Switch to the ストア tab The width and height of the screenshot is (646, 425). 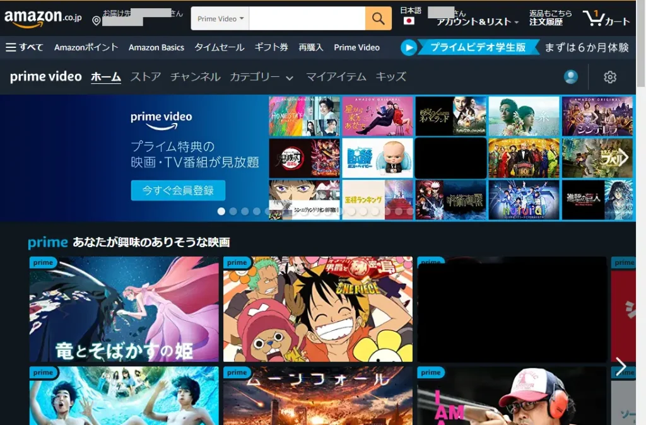[146, 77]
